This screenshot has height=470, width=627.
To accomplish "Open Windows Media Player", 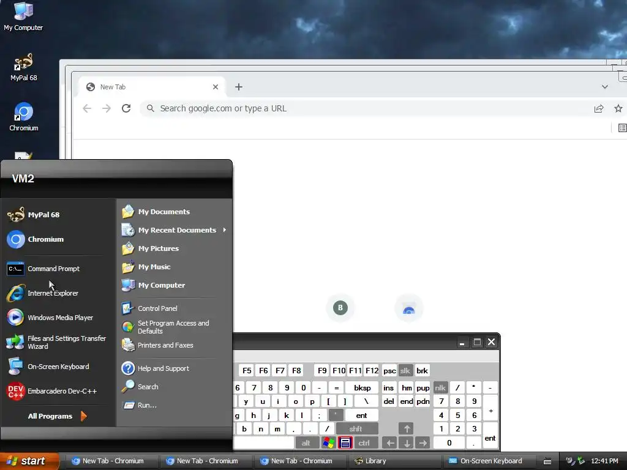I will (x=50, y=318).
